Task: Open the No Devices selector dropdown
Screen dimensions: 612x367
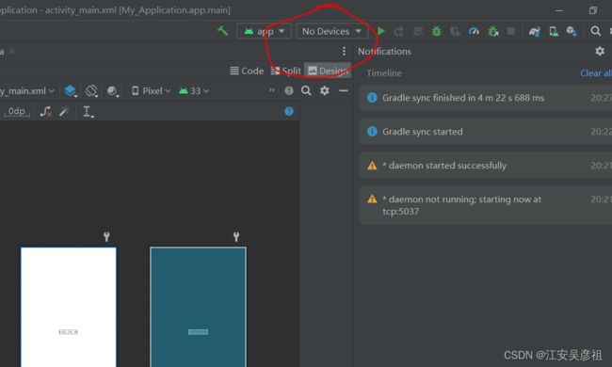Action: coord(331,31)
